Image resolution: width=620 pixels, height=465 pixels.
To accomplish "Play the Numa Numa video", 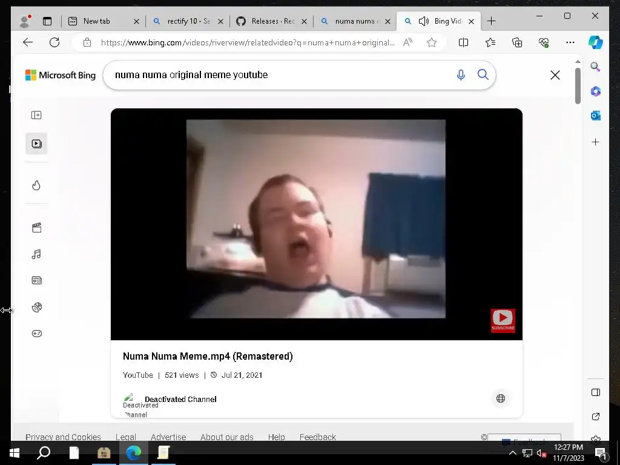I will point(316,224).
